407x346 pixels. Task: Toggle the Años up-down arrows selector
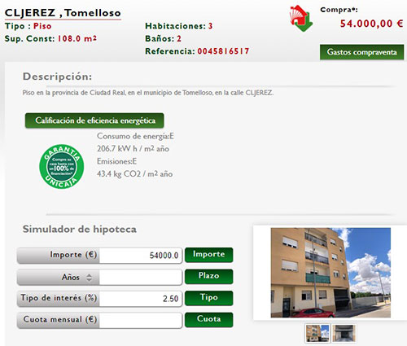(x=89, y=278)
